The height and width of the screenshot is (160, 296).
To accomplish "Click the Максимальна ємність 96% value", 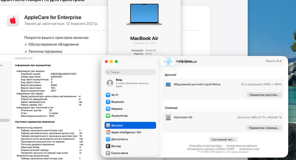I will (51, 116).
